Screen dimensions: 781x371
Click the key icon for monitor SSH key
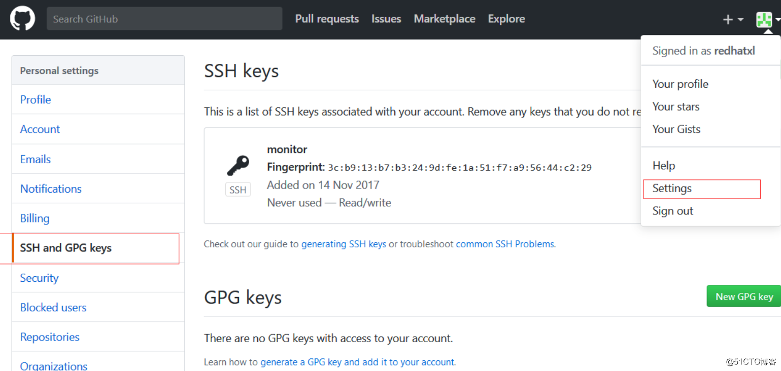237,166
